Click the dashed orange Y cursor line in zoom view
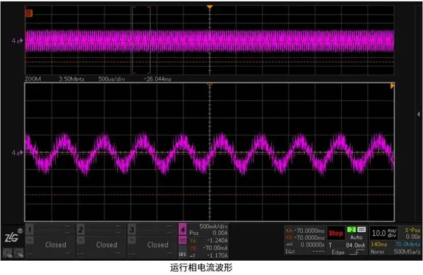The image size is (423, 275). (x=209, y=195)
